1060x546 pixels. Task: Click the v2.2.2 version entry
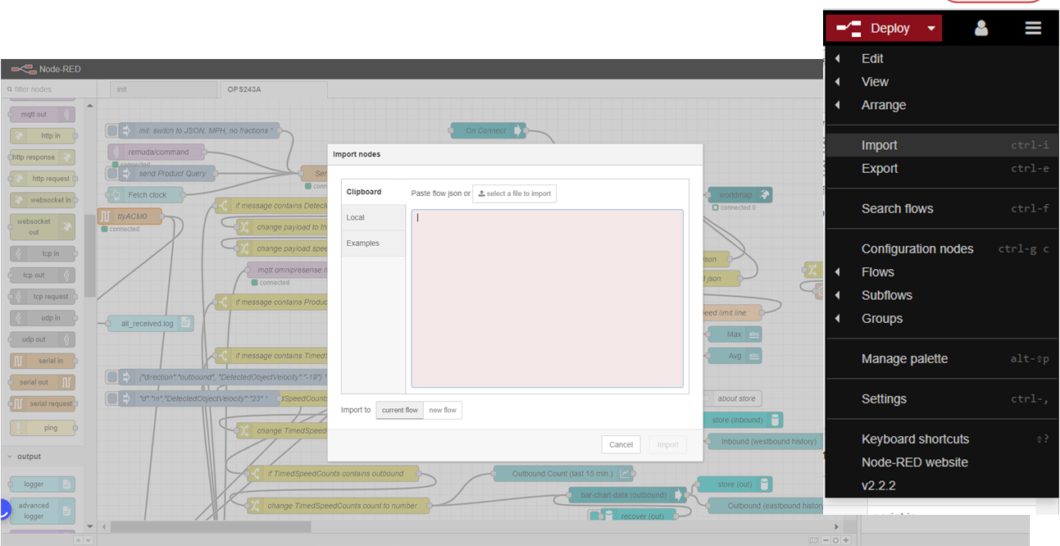pyautogui.click(x=941, y=485)
